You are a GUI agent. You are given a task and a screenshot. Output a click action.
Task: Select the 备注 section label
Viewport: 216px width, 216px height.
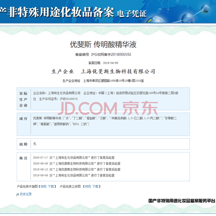(23, 158)
